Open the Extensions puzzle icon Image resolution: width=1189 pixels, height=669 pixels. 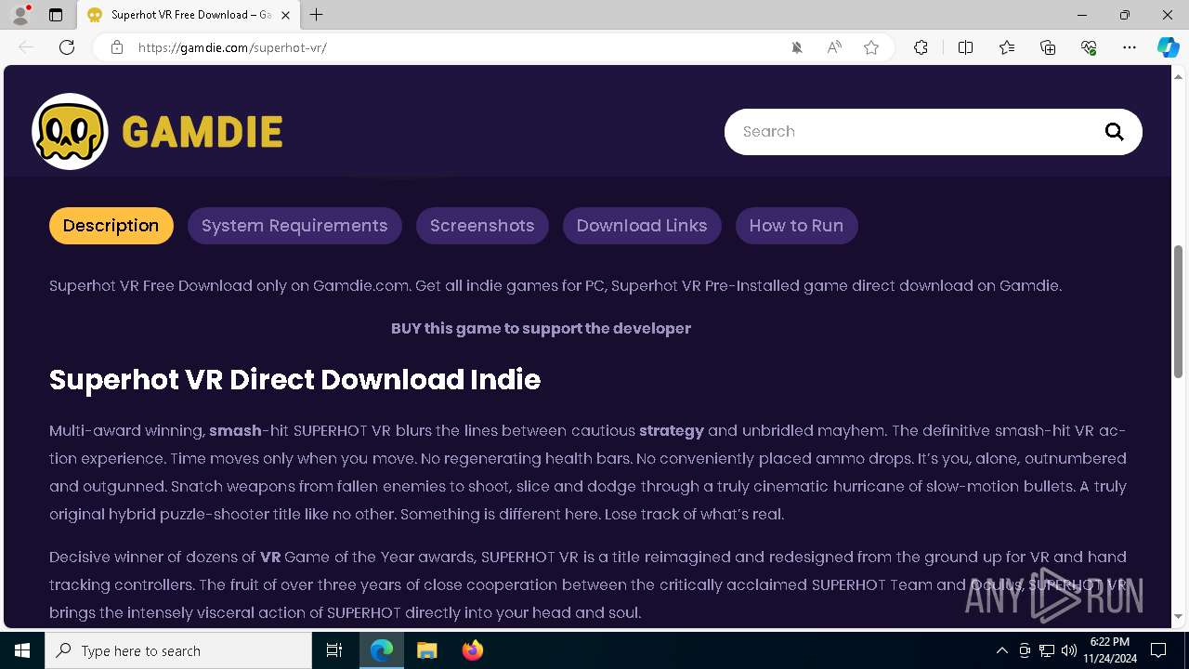click(921, 47)
